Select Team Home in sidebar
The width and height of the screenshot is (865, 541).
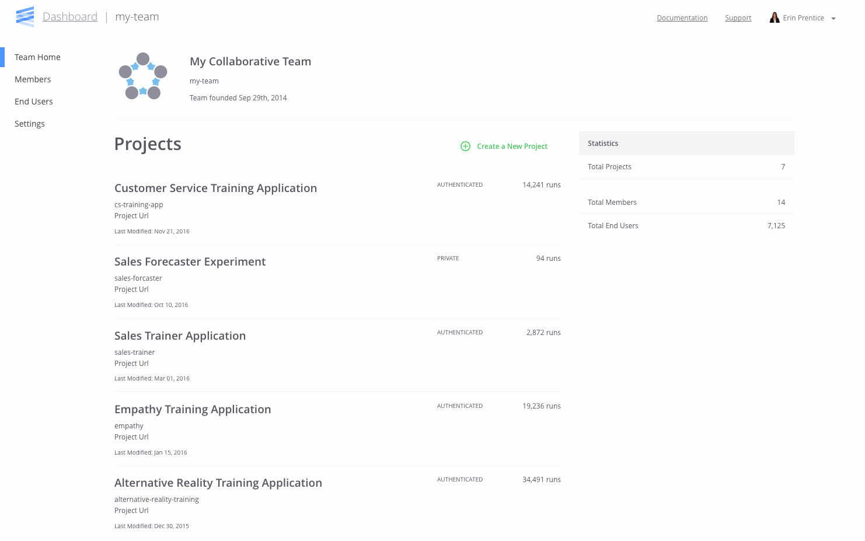[x=37, y=57]
